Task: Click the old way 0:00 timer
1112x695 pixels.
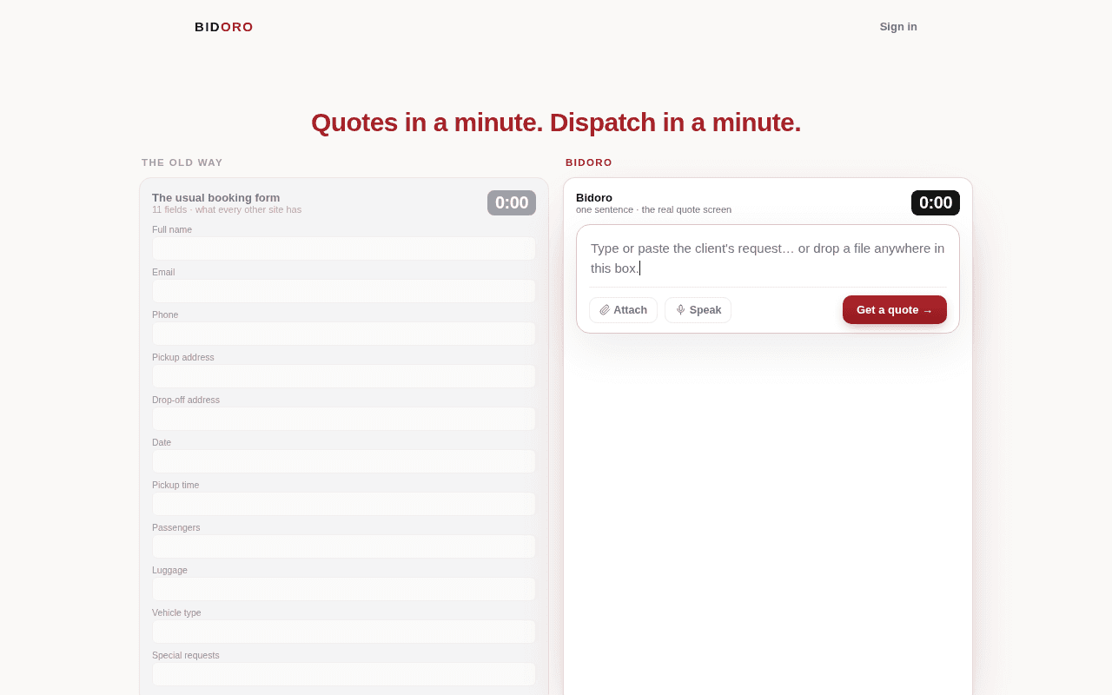Action: pos(512,202)
